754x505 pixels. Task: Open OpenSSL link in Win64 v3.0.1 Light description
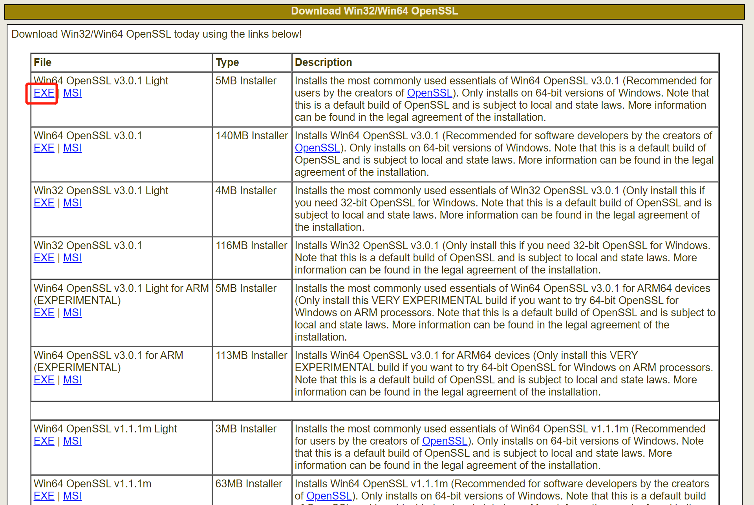click(430, 93)
